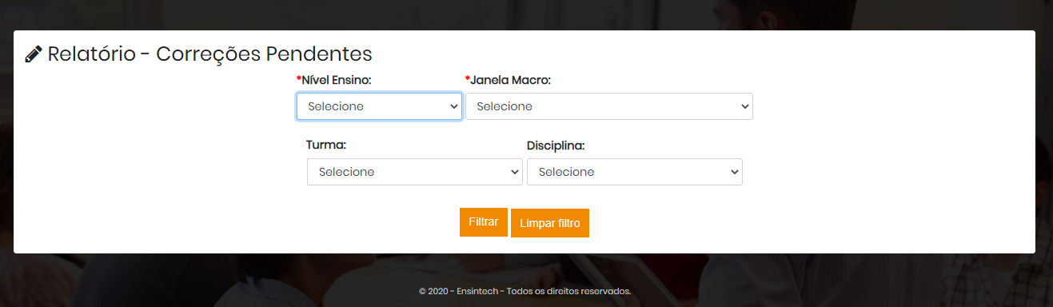Click the chevron arrow of Disciplina select
1053x307 pixels.
pyautogui.click(x=733, y=172)
